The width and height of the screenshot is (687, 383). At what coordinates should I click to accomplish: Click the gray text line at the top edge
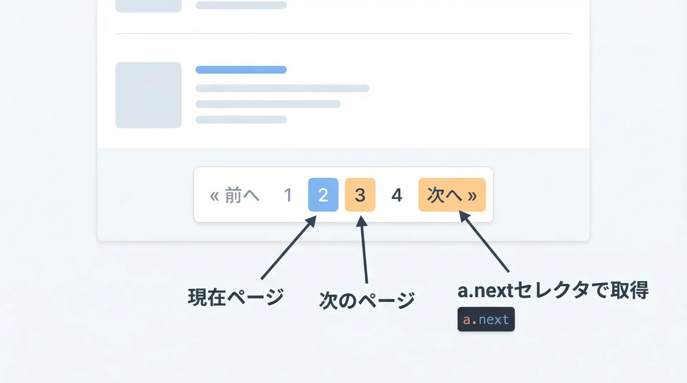click(241, 5)
